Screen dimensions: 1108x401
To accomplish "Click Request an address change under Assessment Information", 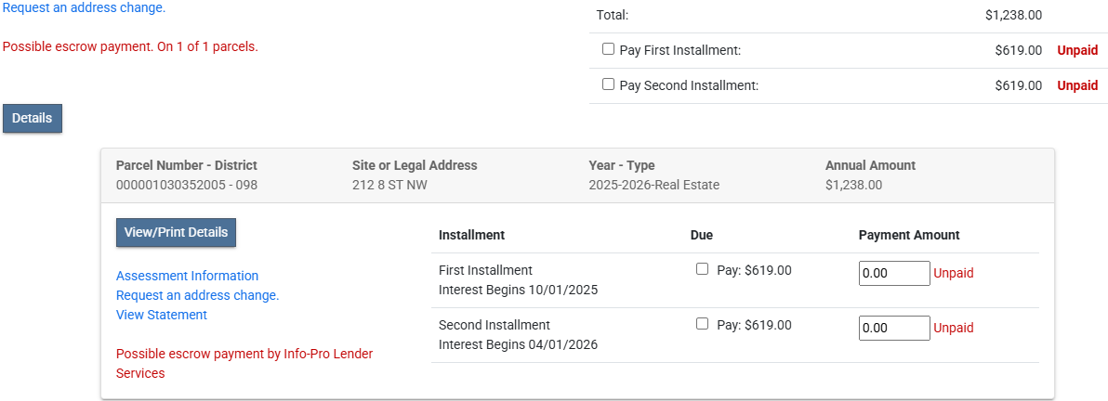I will tap(197, 295).
